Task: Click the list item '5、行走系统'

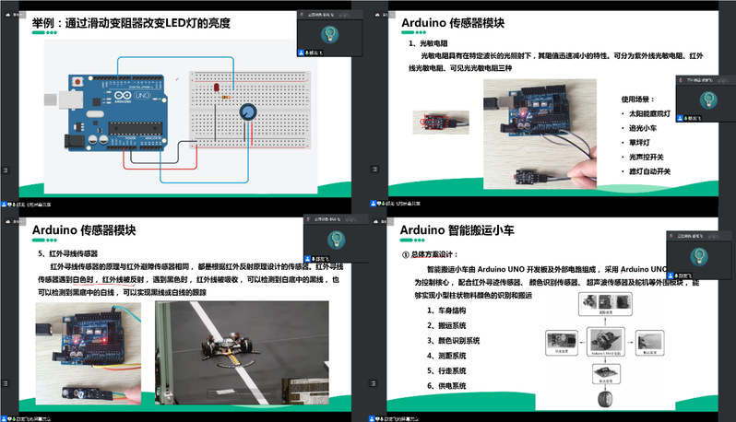Action: click(x=445, y=371)
